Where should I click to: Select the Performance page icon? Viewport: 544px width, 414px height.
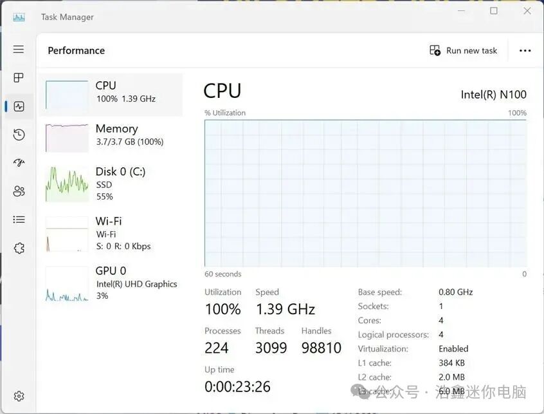point(19,106)
